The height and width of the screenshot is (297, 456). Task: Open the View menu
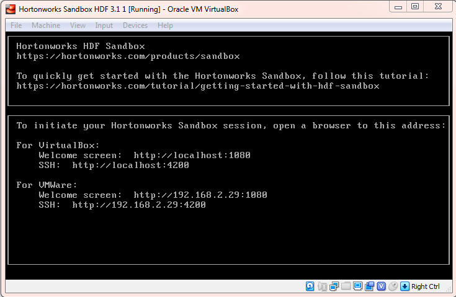tap(78, 25)
